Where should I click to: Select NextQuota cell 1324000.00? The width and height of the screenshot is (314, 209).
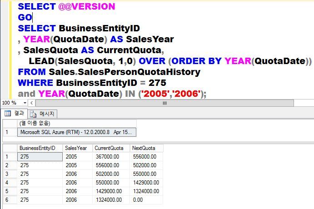[x=147, y=191]
